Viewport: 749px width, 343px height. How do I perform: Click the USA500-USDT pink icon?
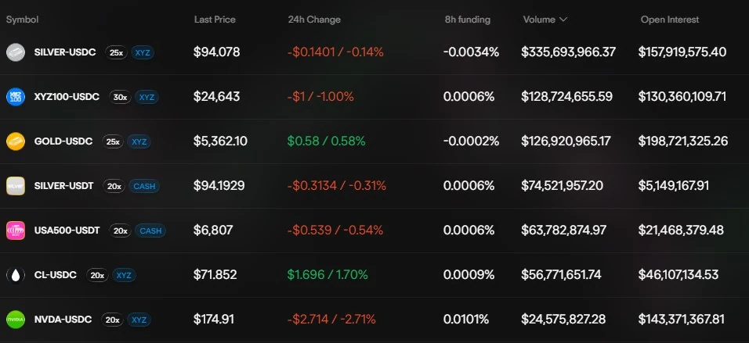[15, 230]
